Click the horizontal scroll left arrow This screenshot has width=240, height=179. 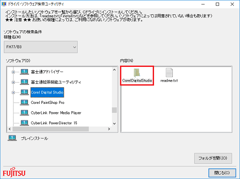tap(10, 129)
